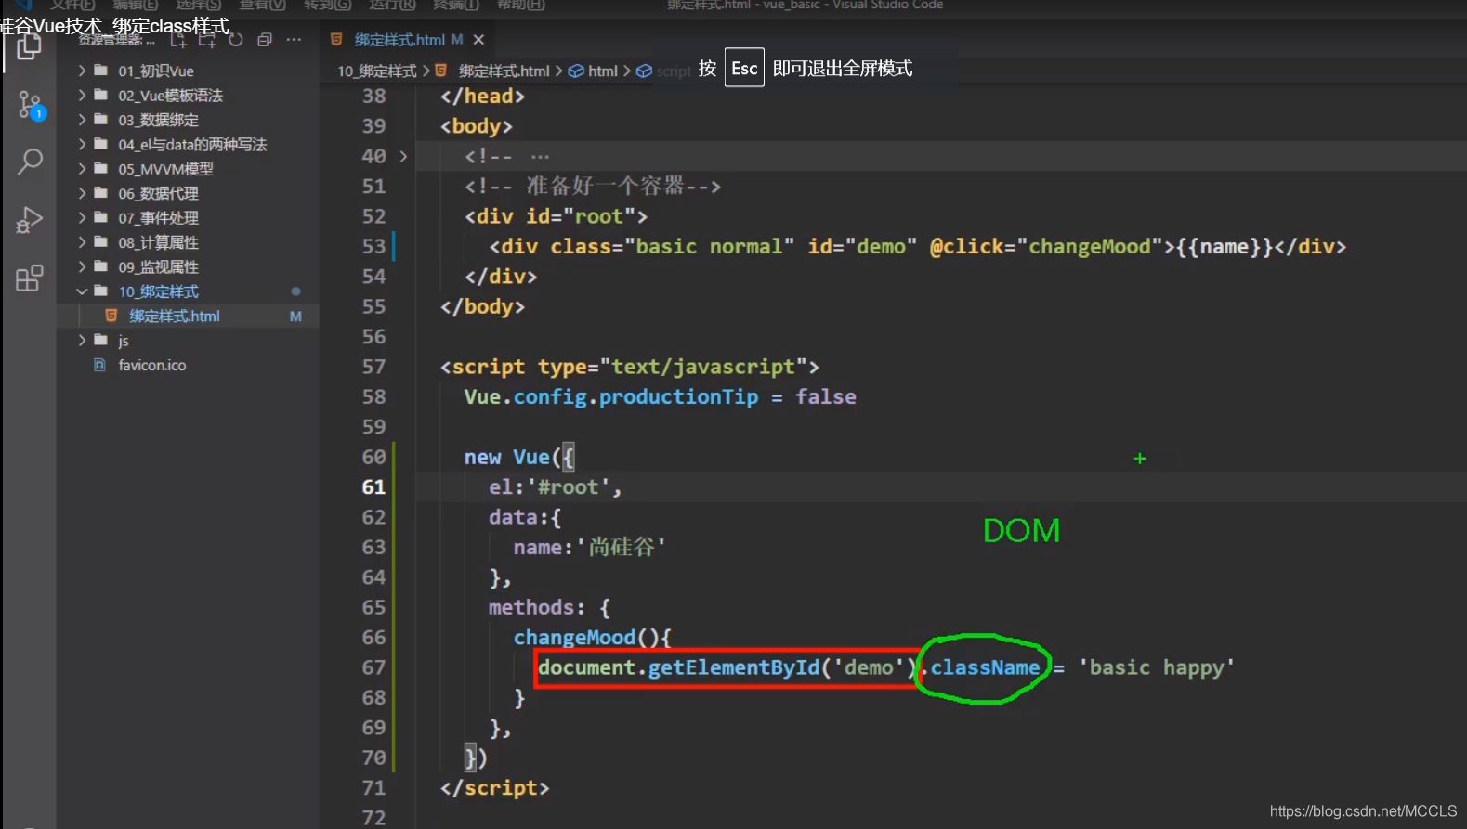The image size is (1467, 829).
Task: Close the 绑定样式.html editor tab
Action: tap(478, 40)
